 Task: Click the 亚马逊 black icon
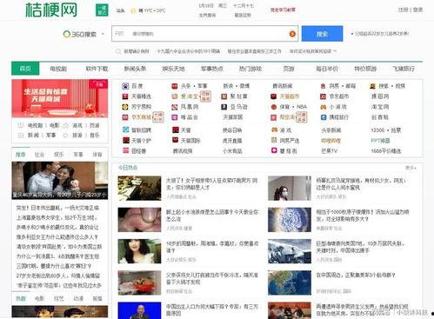tap(224, 107)
